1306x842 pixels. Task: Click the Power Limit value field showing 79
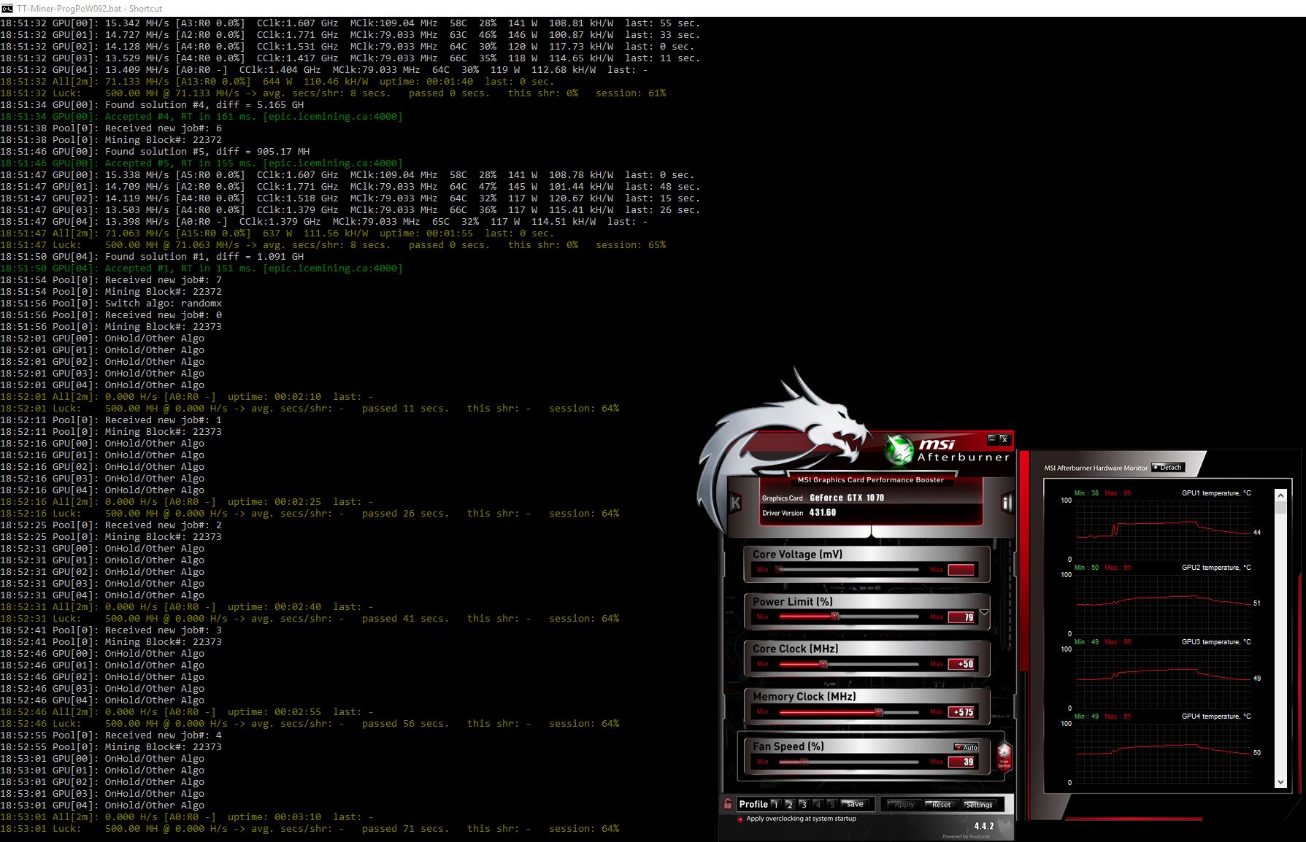click(961, 617)
